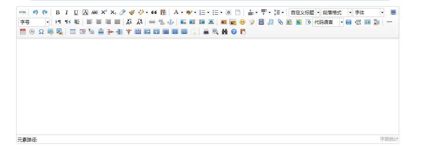The width and height of the screenshot is (425, 150).
Task: Open the font color picker arrow
Action: point(182,12)
